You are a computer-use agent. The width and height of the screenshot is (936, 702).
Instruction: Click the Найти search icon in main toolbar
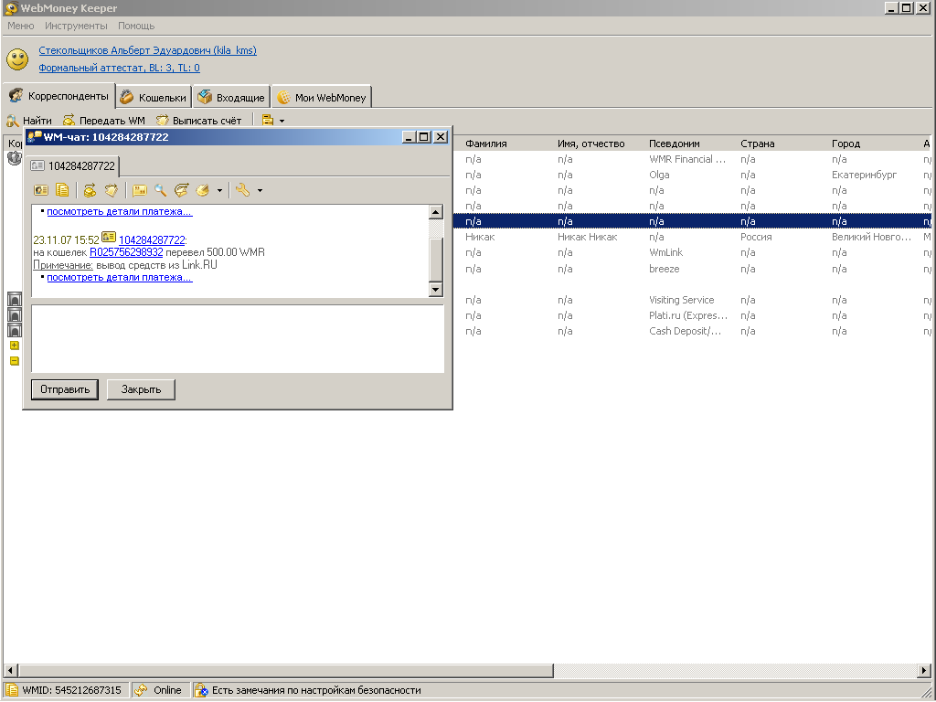[x=13, y=121]
